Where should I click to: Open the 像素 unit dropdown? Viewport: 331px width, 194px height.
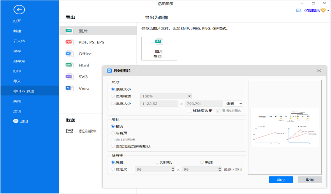234,104
